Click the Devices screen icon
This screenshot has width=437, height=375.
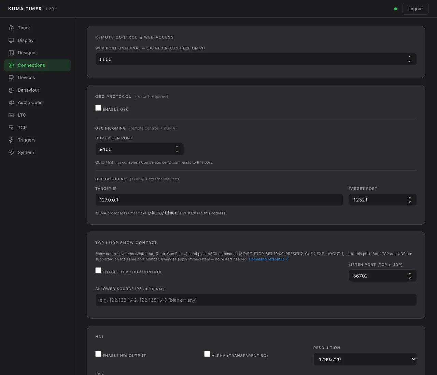(x=11, y=78)
